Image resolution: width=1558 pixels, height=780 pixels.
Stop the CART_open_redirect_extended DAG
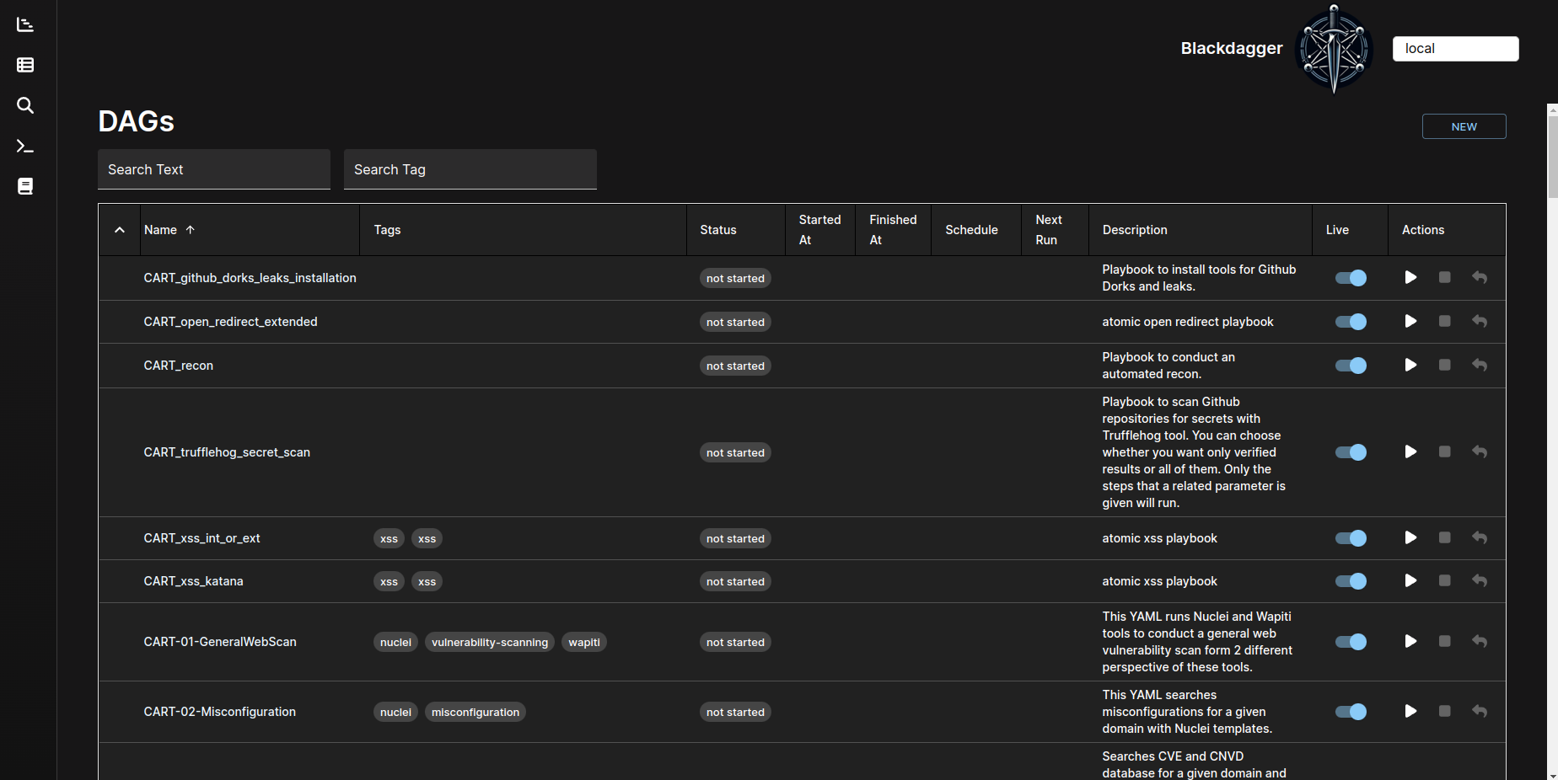pos(1445,321)
